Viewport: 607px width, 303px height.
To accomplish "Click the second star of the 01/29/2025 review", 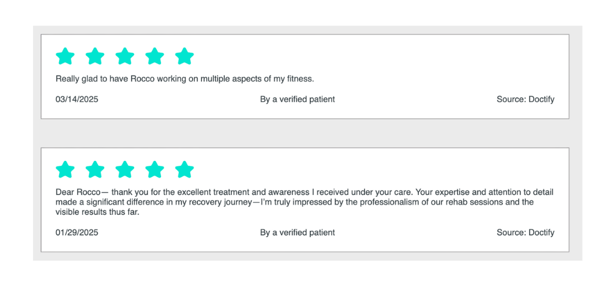I will click(95, 169).
